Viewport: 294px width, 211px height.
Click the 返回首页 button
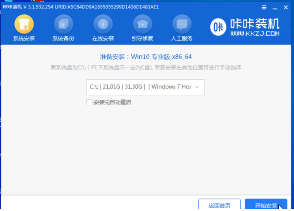click(x=219, y=205)
